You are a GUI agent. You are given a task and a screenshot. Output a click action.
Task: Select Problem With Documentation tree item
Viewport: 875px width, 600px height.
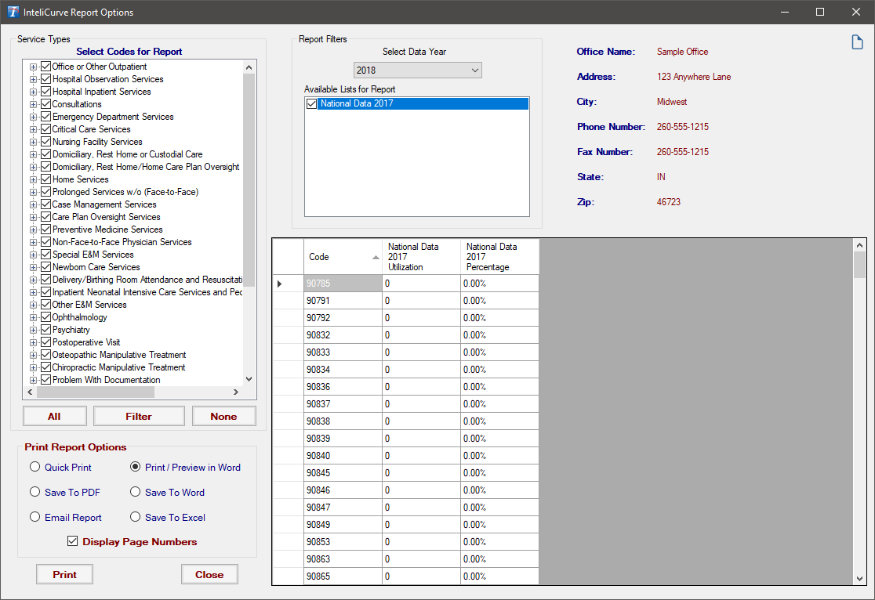tap(106, 380)
